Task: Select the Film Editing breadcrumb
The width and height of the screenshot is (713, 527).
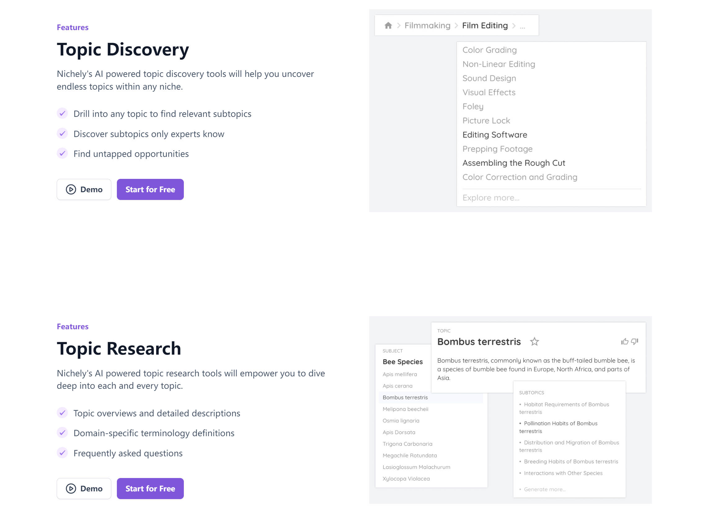Action: point(485,25)
